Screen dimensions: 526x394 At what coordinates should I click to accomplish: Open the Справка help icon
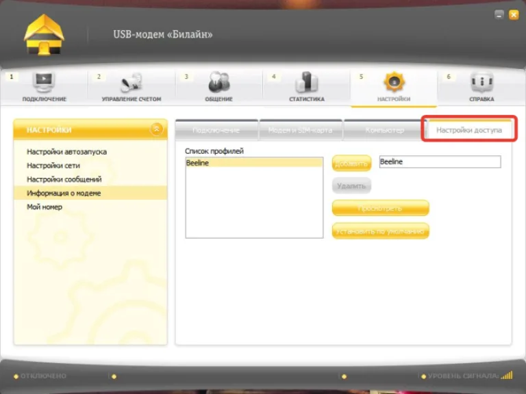[x=481, y=82]
